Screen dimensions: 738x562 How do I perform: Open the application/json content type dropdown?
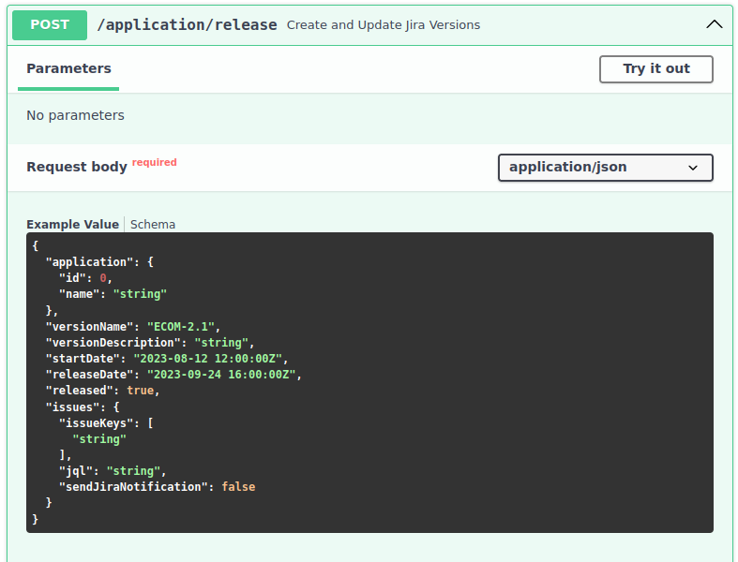pyautogui.click(x=605, y=168)
